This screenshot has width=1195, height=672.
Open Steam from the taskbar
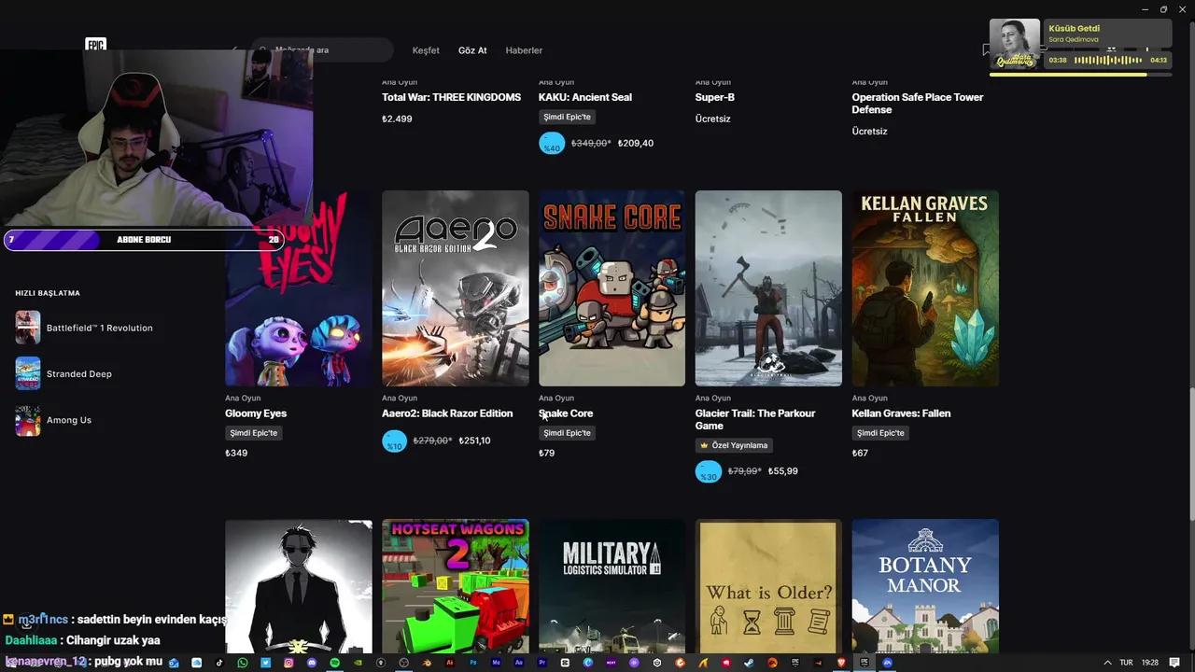pyautogui.click(x=749, y=663)
